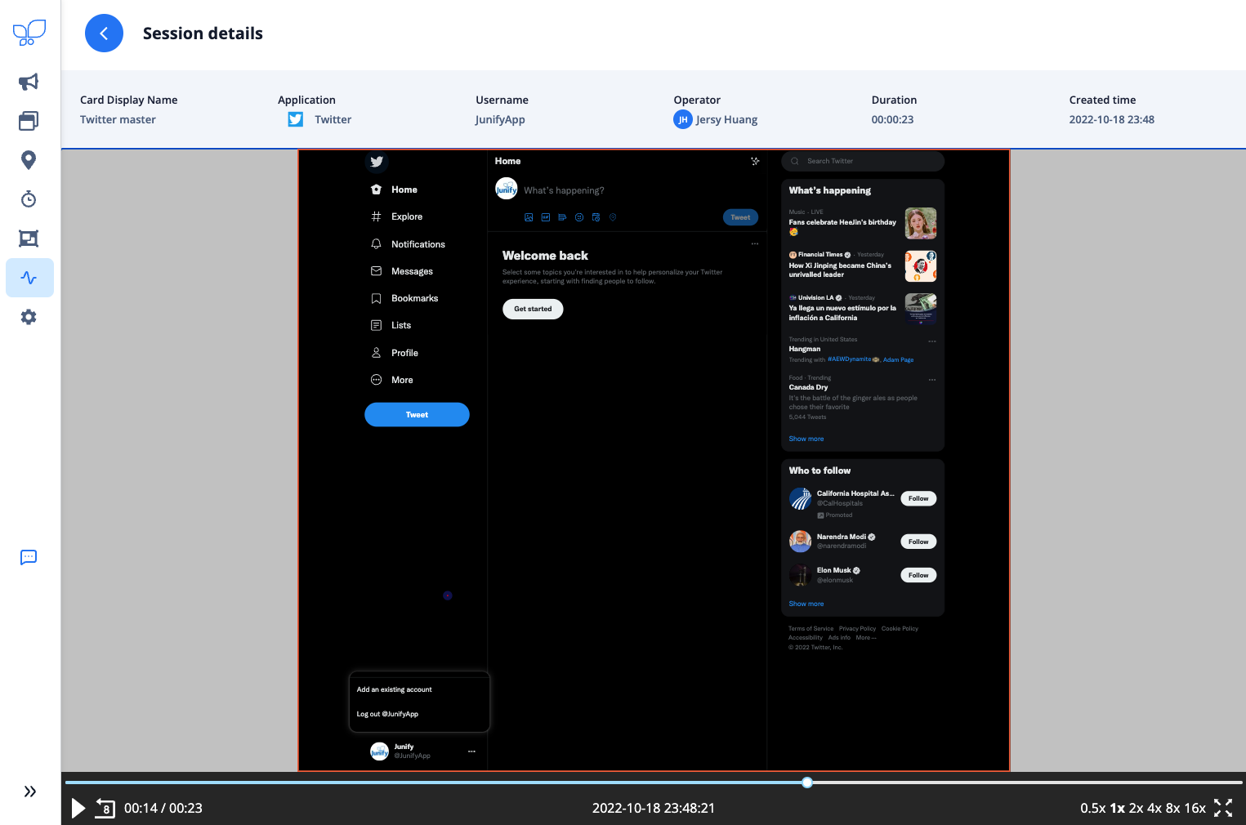Screen dimensions: 1246x825
Task: Set playback speed to 2x
Action: pos(1137,808)
